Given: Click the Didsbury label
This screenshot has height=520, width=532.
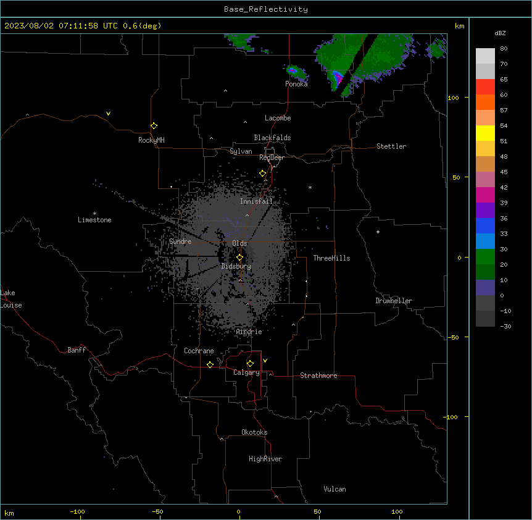Looking at the screenshot, I should (236, 266).
